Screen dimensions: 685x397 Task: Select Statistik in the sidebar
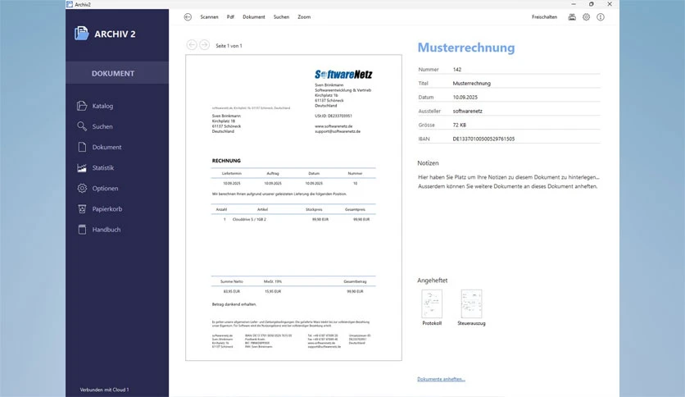[x=103, y=167]
